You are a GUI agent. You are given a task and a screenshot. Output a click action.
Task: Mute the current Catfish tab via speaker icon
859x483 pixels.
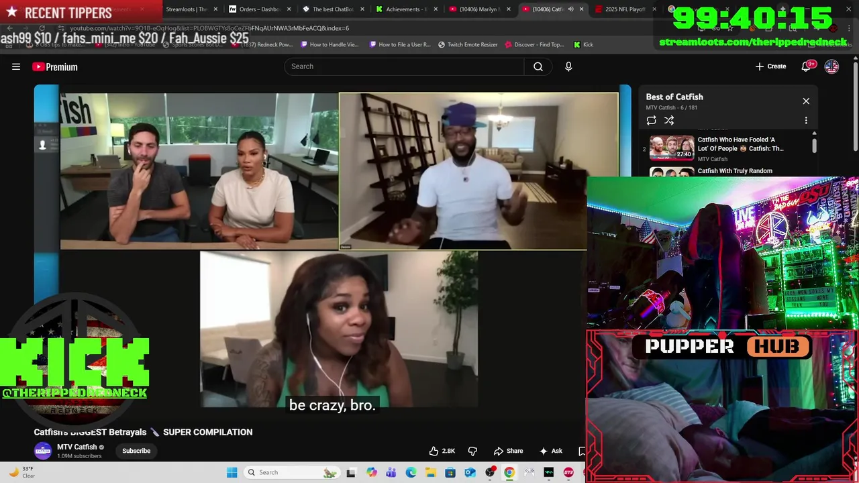(570, 9)
